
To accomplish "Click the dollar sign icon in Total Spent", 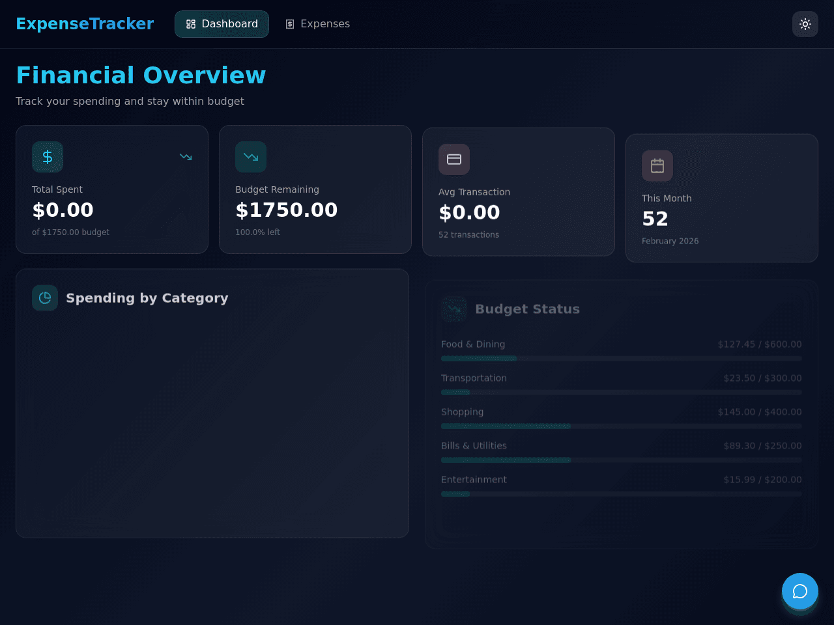I will pos(48,157).
